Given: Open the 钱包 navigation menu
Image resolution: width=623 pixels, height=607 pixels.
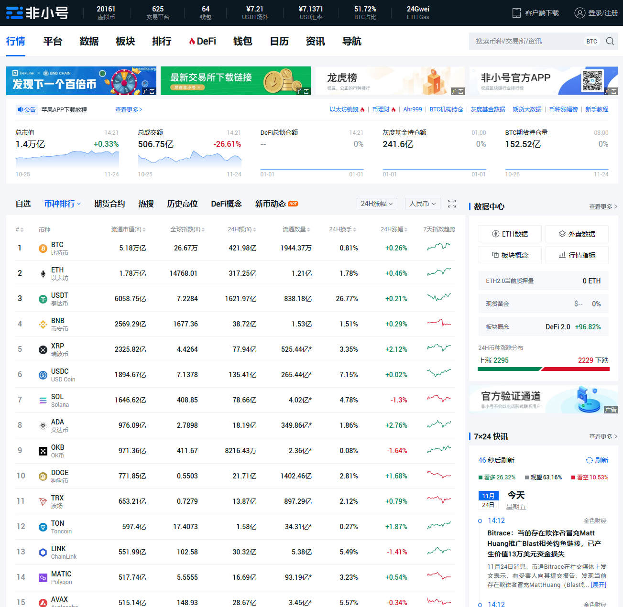Looking at the screenshot, I should tap(243, 42).
